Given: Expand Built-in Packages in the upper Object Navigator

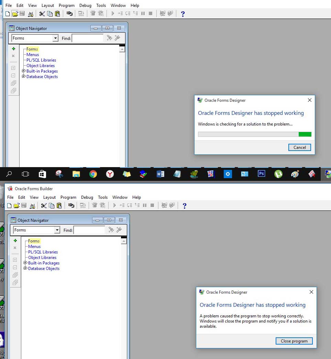Looking at the screenshot, I should click(x=24, y=71).
